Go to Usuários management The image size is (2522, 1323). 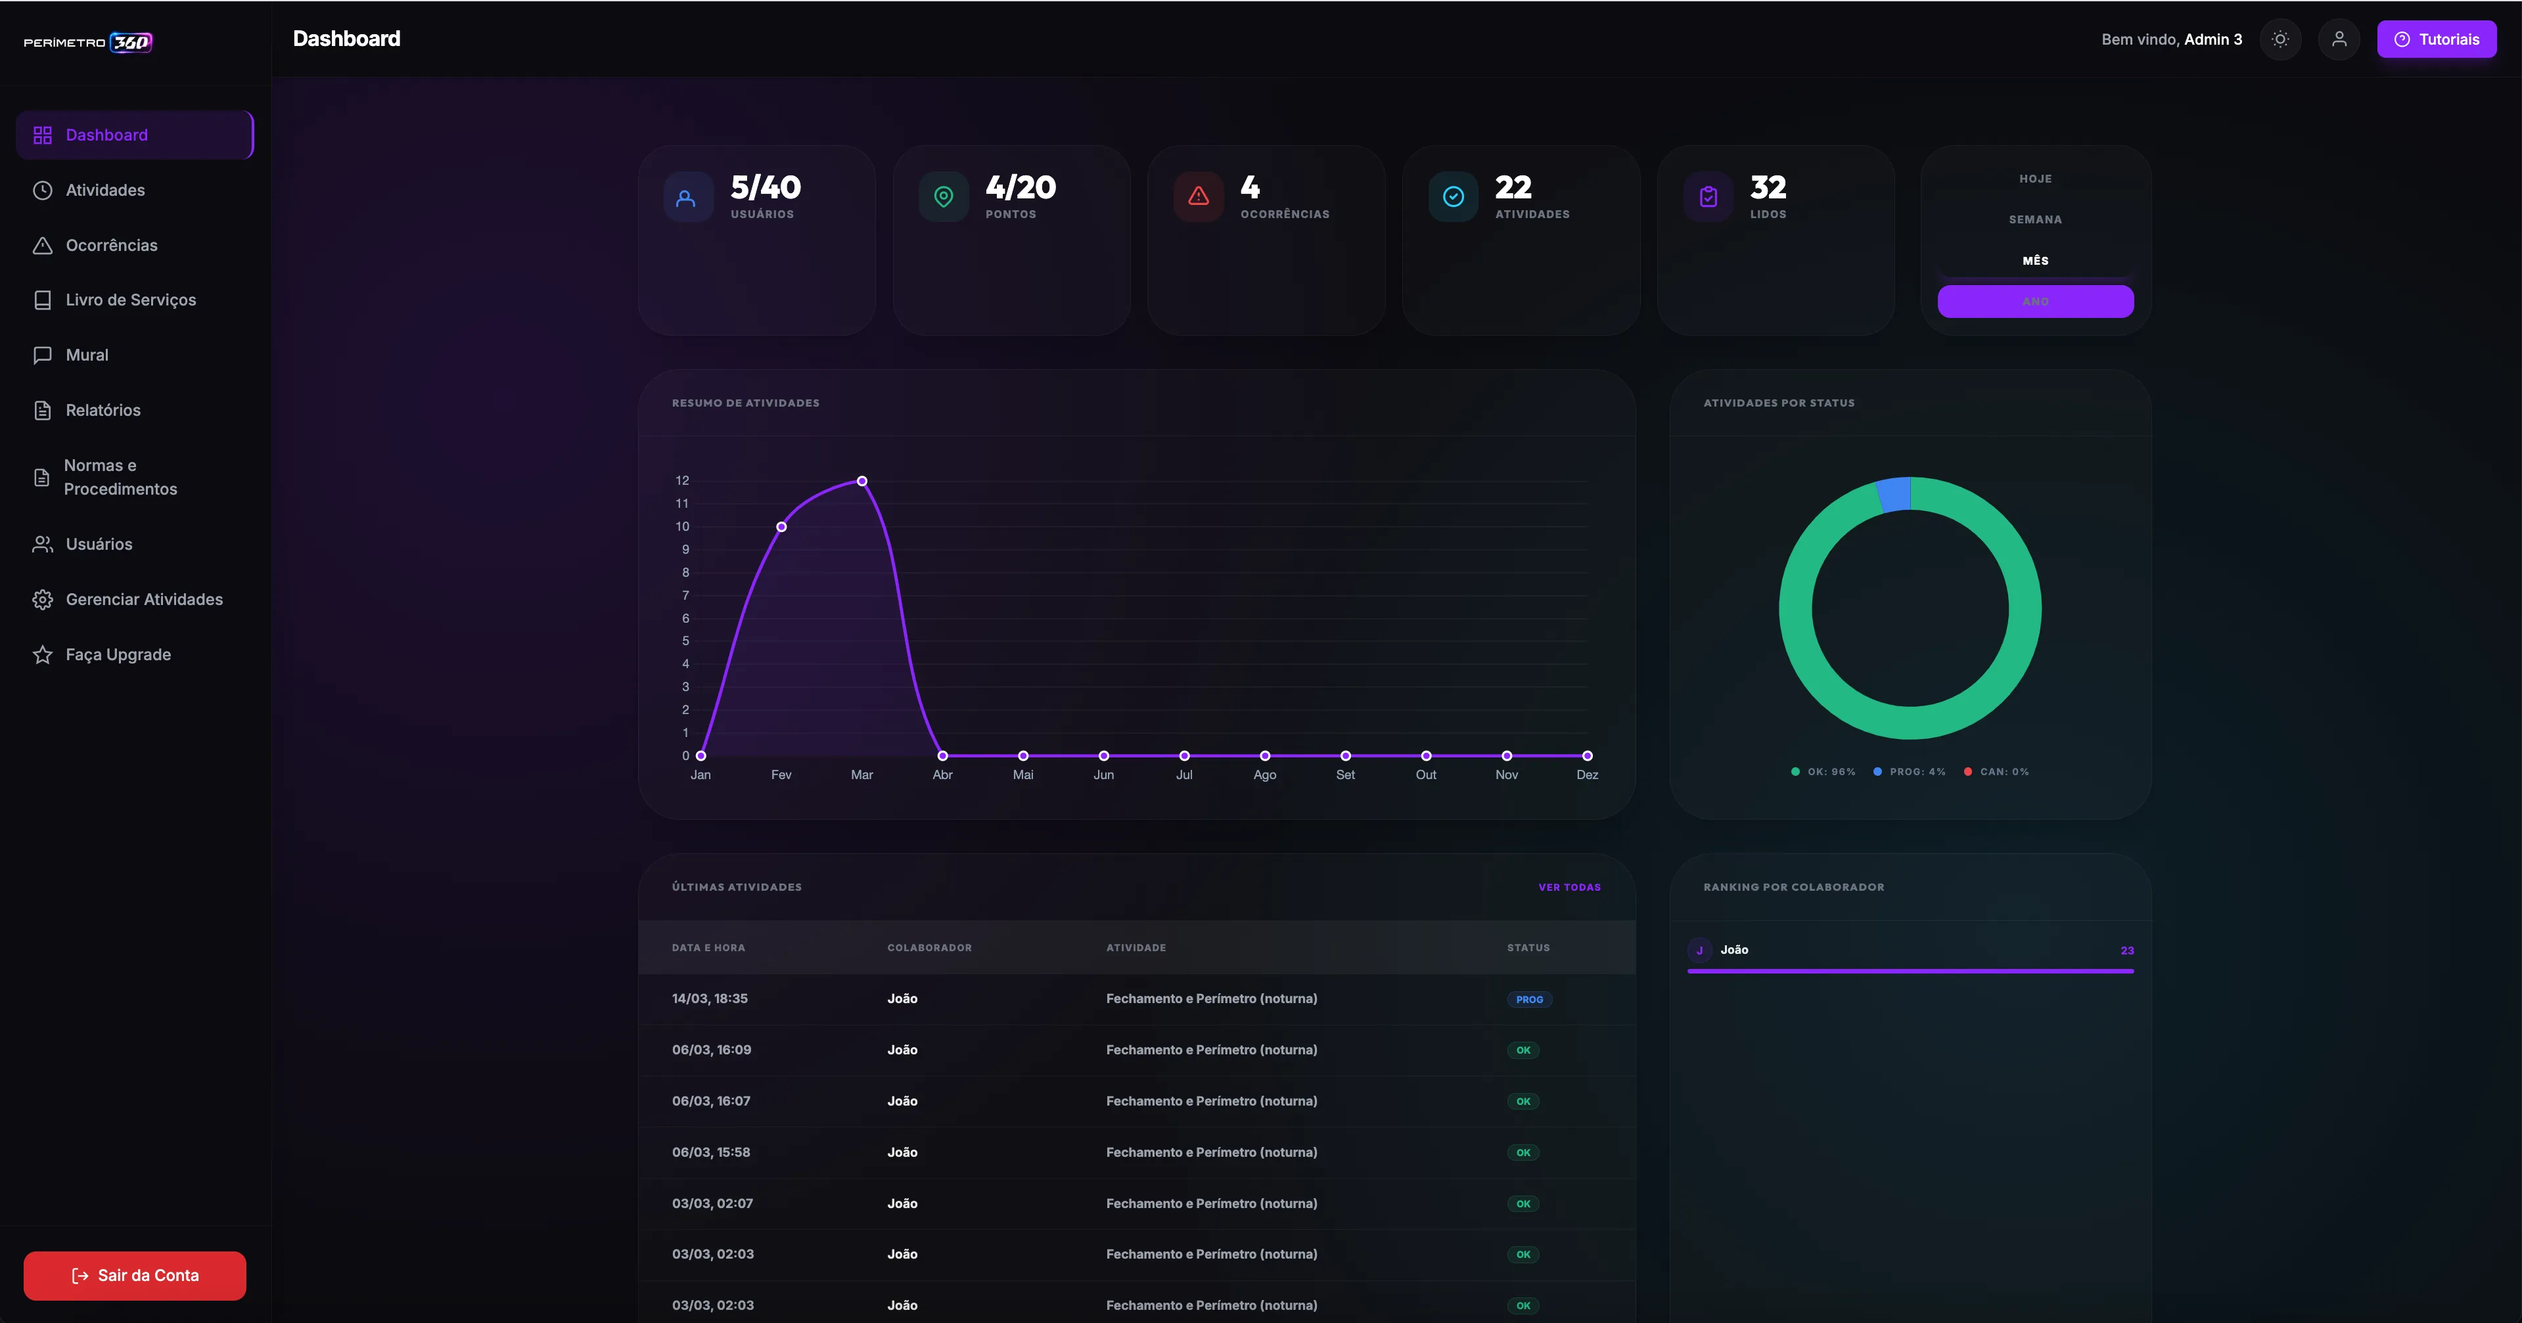(135, 544)
